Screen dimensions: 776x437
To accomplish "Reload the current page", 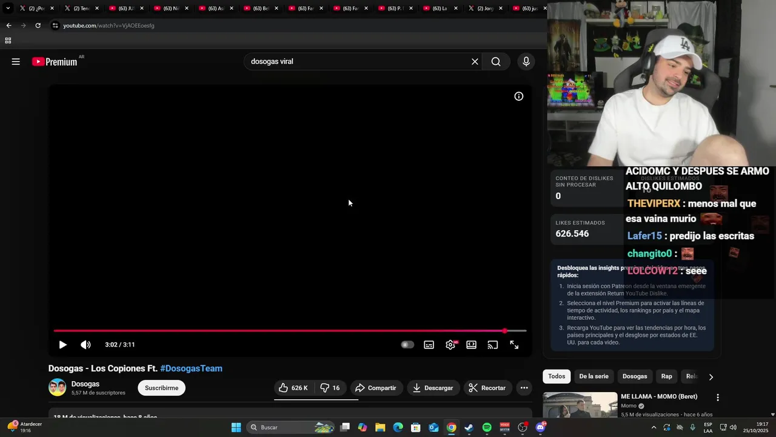I will 38,25.
